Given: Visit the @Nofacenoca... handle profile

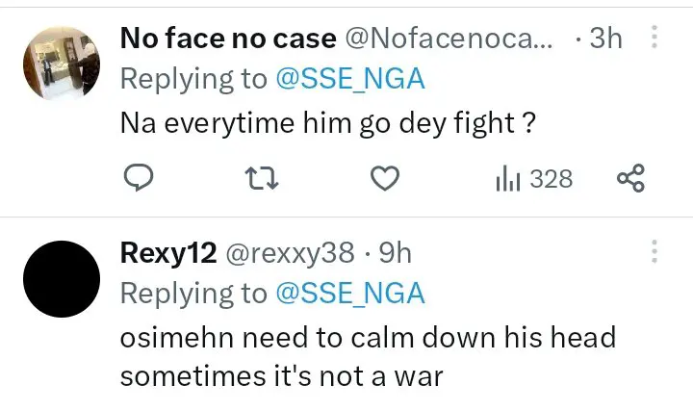Looking at the screenshot, I should (449, 39).
